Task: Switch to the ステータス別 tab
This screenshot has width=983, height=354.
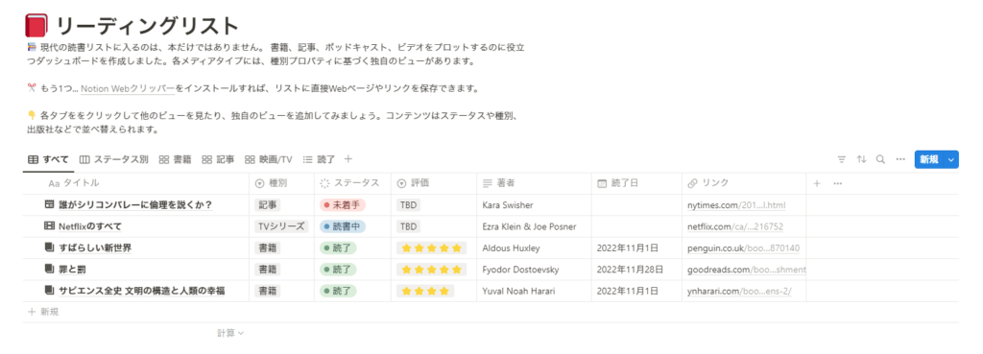Action: 114,160
